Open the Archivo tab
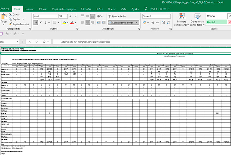This screenshot has height=155, width=231. tap(4, 9)
